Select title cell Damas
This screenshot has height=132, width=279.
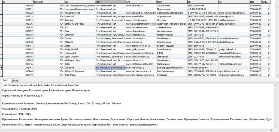[79, 38]
